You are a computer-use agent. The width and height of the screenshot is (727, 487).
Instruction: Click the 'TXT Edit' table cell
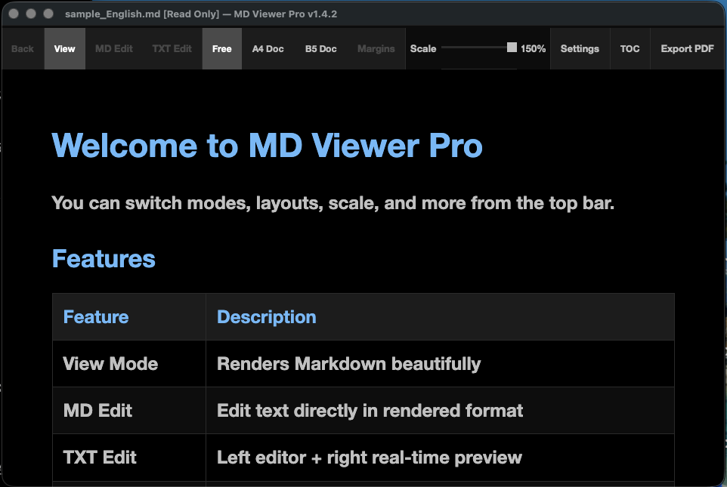pyautogui.click(x=129, y=458)
